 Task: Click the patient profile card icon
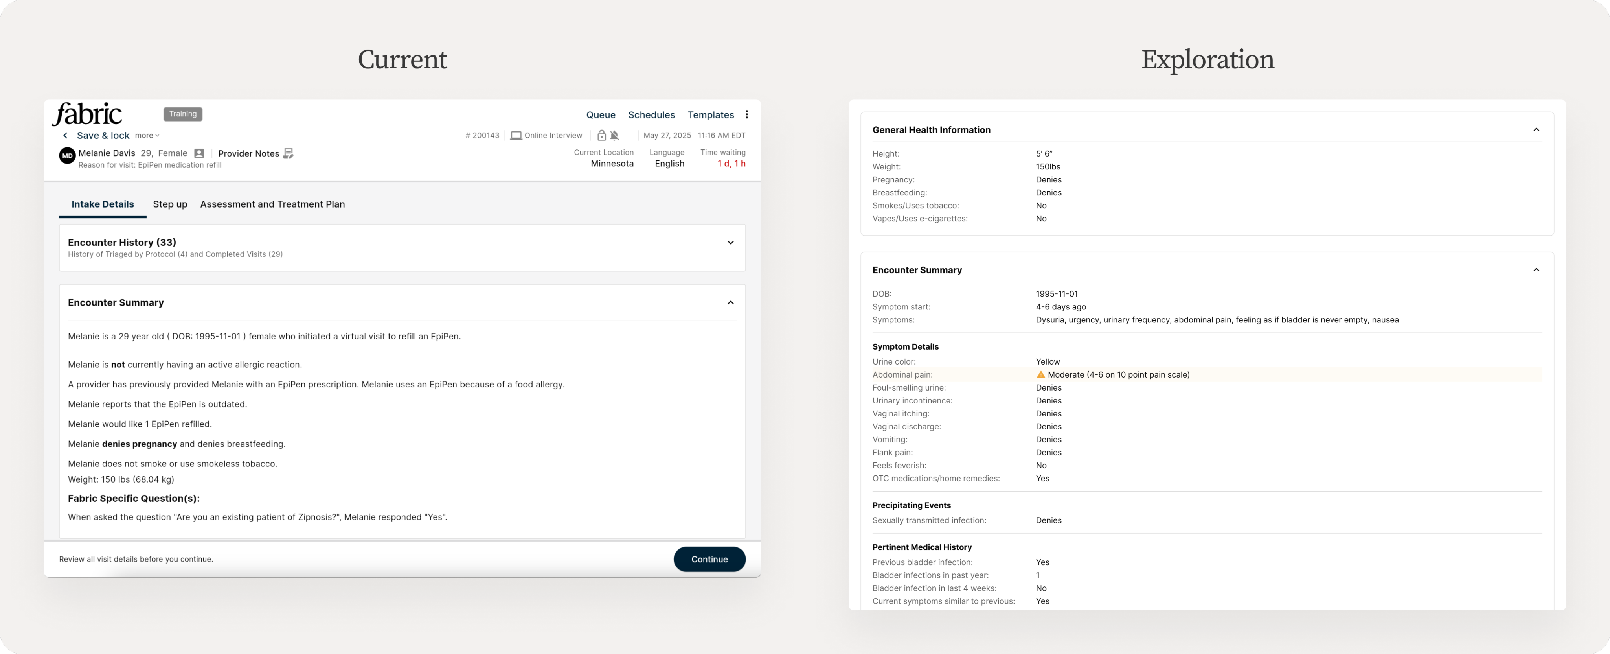(x=199, y=153)
